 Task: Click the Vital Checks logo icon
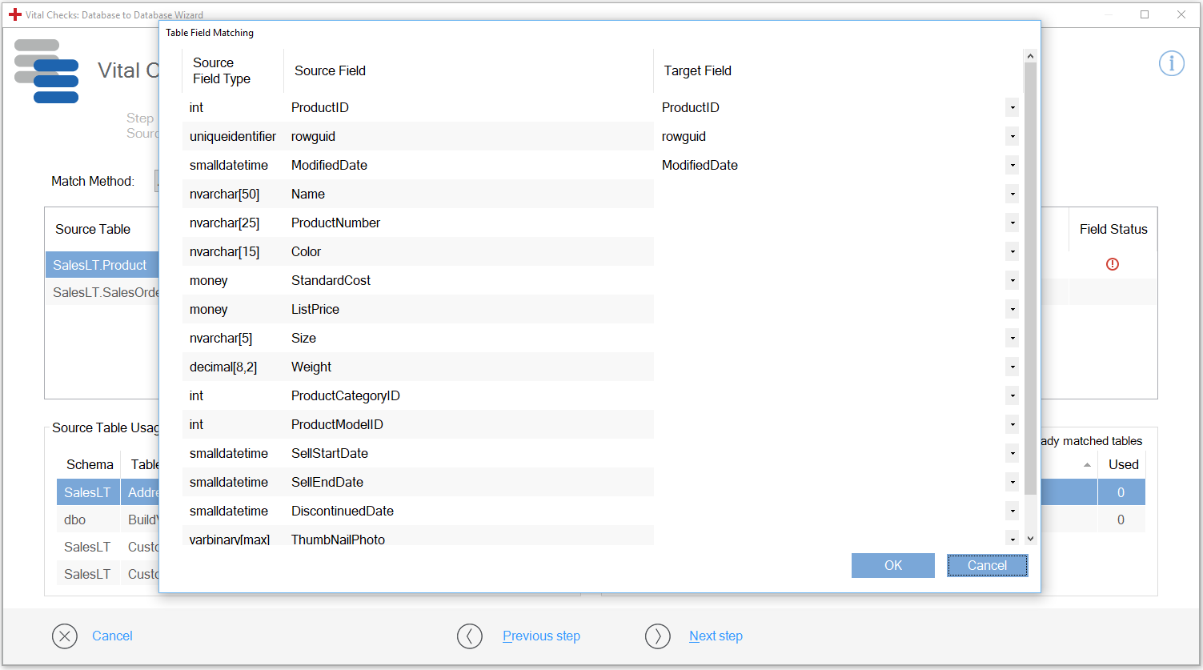(x=46, y=71)
